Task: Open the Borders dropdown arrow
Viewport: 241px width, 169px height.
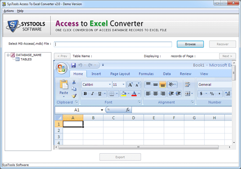Action: (x=117, y=94)
